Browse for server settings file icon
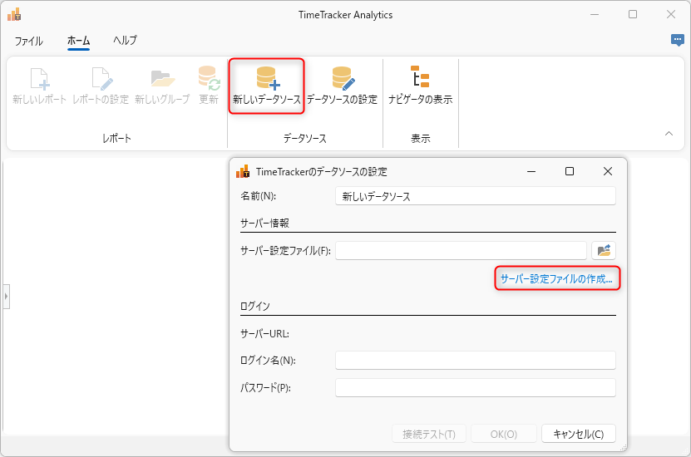 coord(604,250)
